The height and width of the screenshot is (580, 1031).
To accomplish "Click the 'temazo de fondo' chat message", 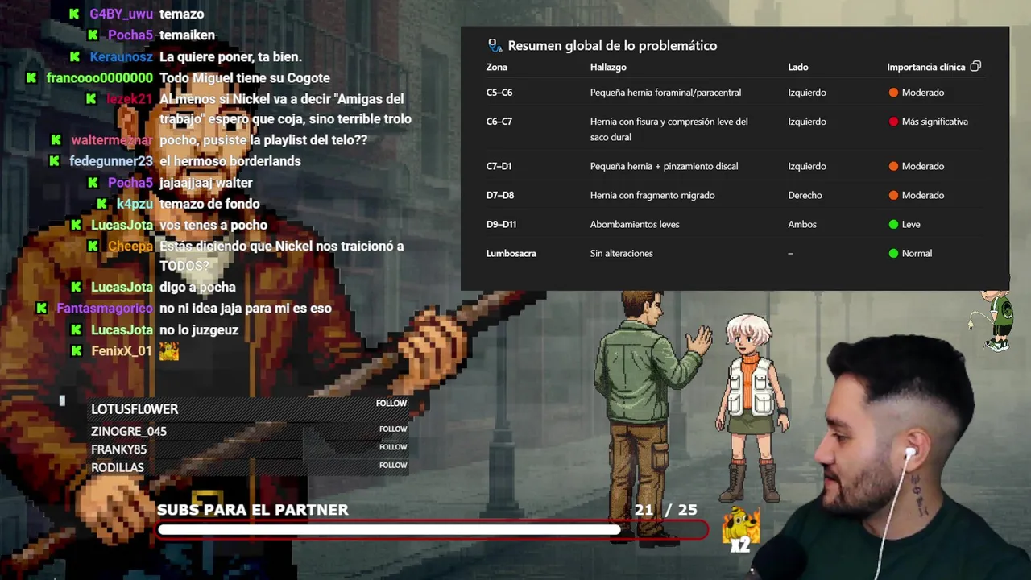I will (209, 204).
